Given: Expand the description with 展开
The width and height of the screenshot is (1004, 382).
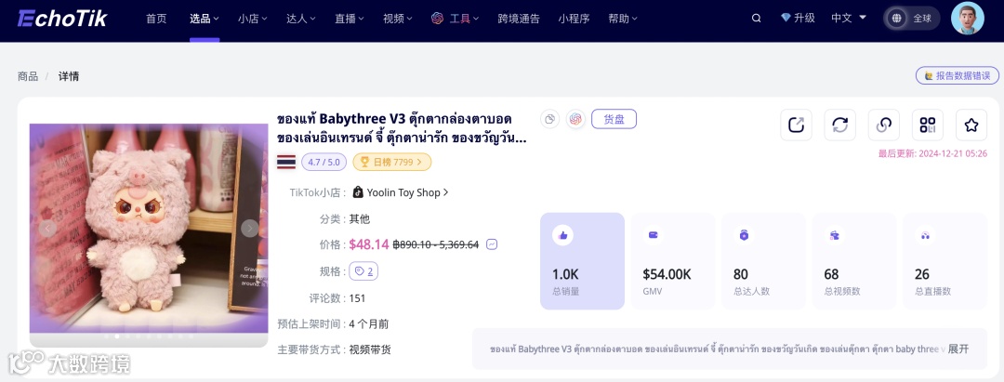Looking at the screenshot, I should (x=958, y=349).
